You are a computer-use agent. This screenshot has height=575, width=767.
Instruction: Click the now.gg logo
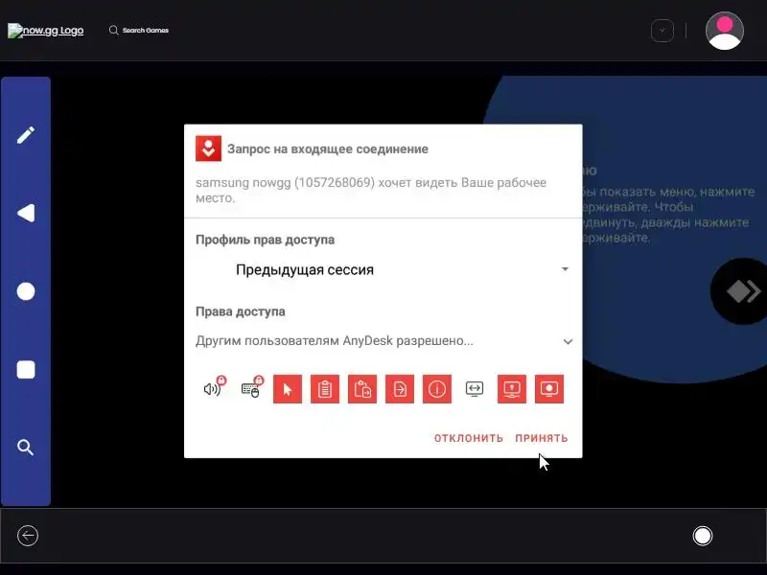(x=45, y=31)
